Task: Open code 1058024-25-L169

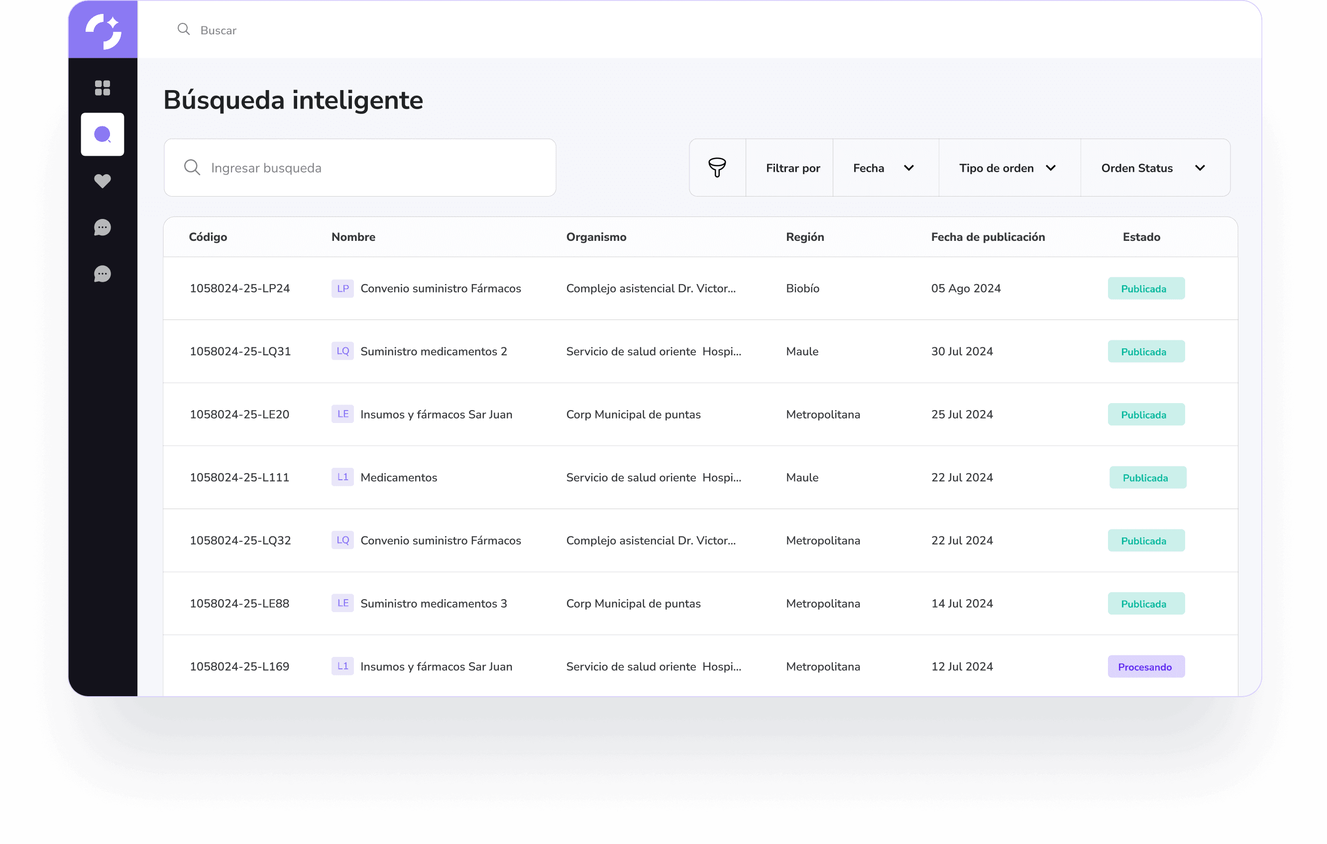Action: tap(239, 667)
